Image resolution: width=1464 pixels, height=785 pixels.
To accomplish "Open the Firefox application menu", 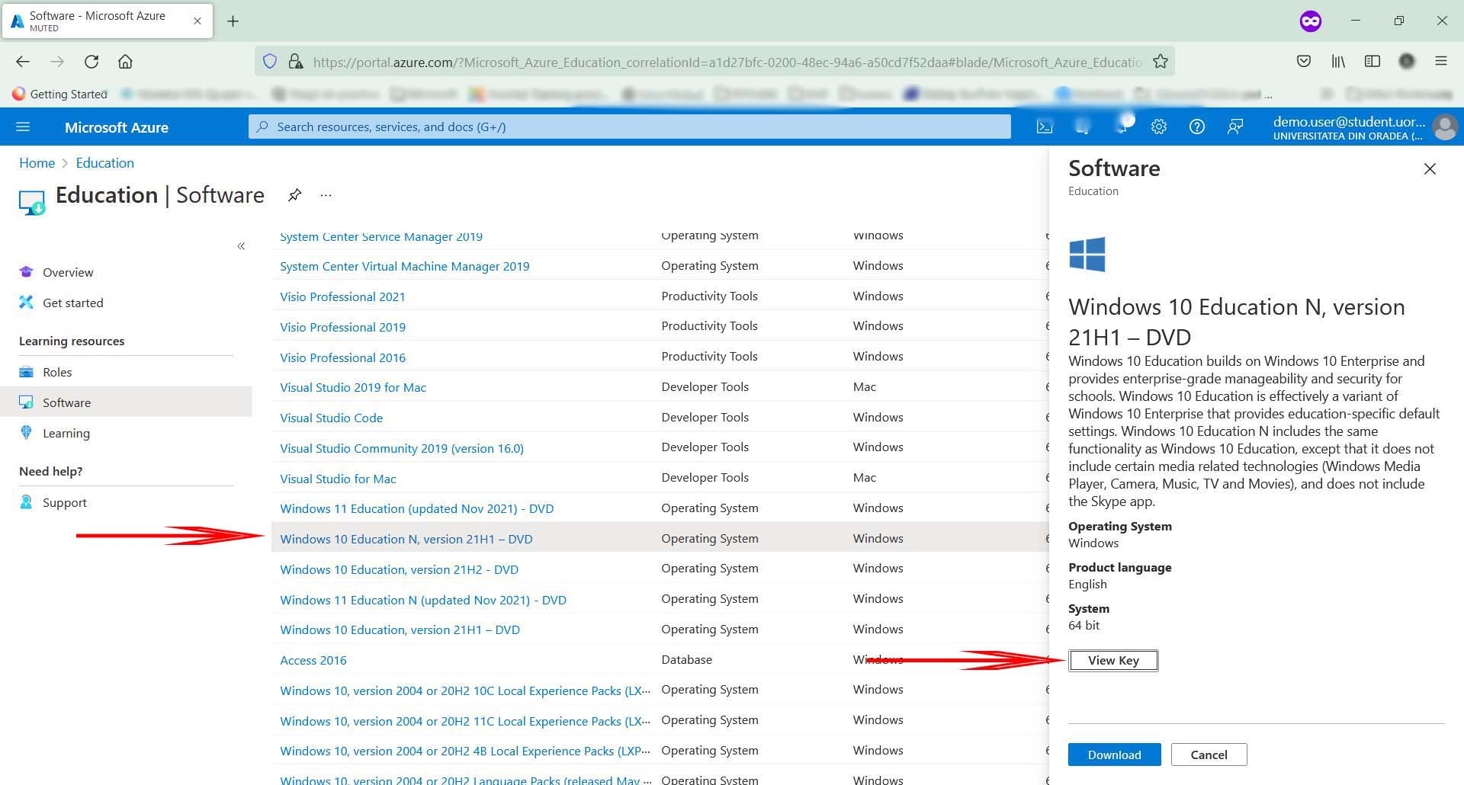I will [x=1441, y=62].
